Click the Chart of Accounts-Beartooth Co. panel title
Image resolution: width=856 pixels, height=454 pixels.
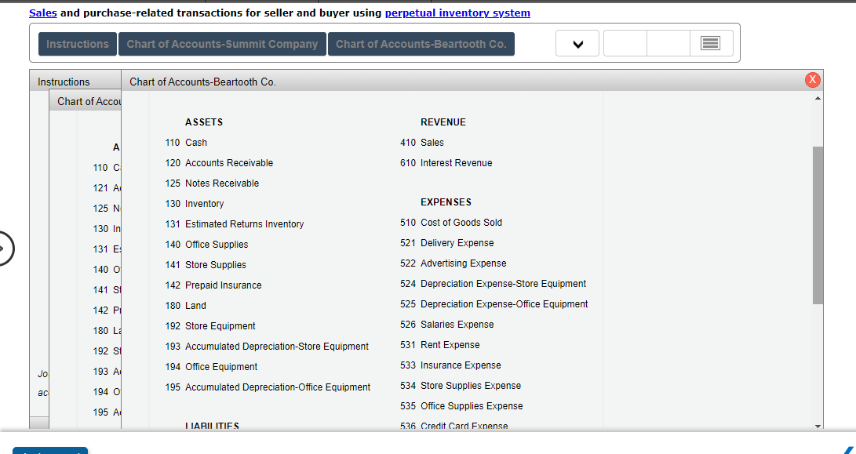(202, 82)
